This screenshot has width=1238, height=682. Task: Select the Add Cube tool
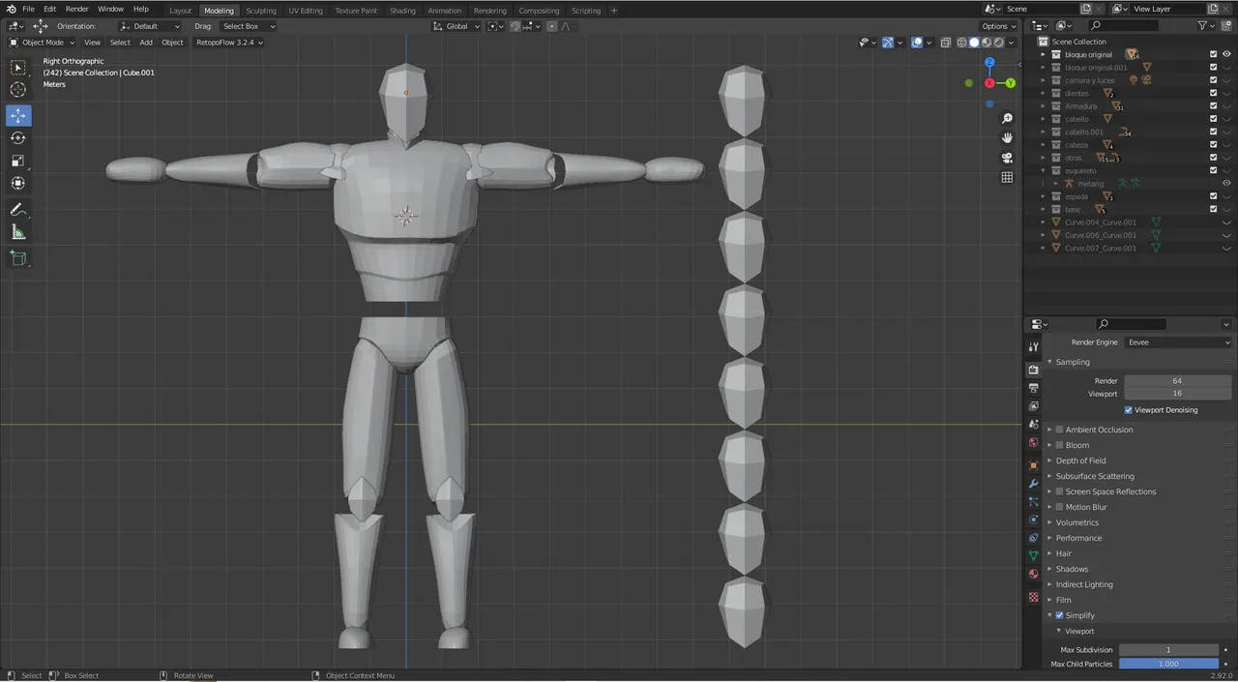[18, 258]
